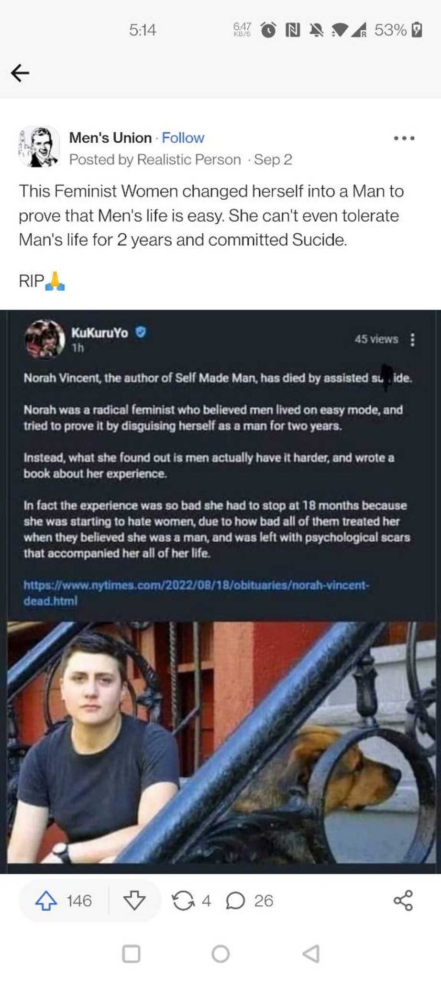The image size is (441, 981).
Task: Open KuKuruYo vertical dots menu
Action: [x=413, y=340]
